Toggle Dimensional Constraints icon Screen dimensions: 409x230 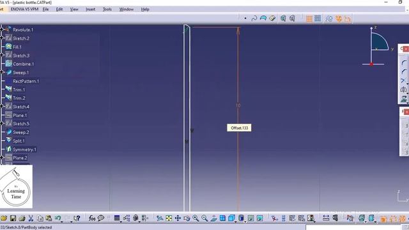click(x=348, y=19)
